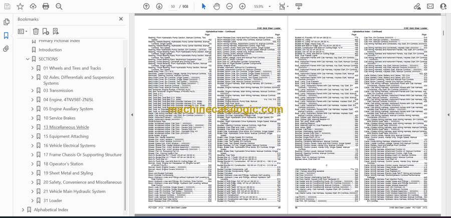Jump to 16 Vehicle Electrical Systems section
The height and width of the screenshot is (218, 451).
pyautogui.click(x=69, y=145)
